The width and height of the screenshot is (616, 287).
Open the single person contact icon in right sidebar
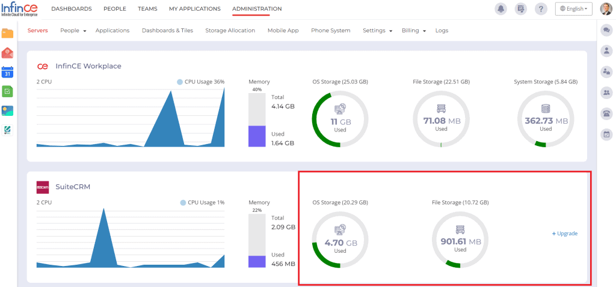tap(606, 50)
